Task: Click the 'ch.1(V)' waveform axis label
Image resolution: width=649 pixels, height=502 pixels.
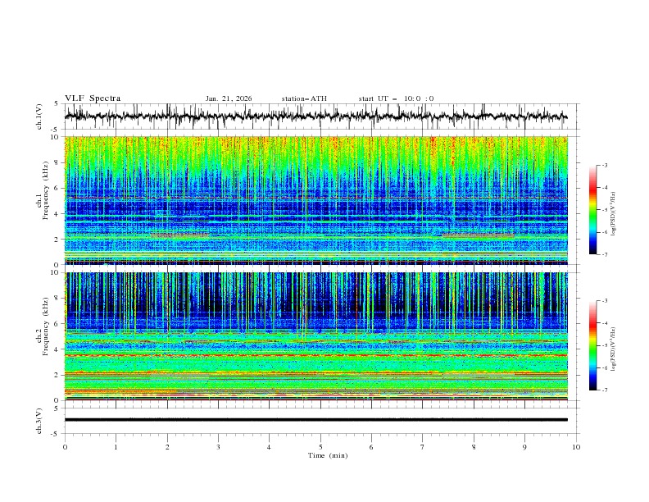Action: click(39, 116)
